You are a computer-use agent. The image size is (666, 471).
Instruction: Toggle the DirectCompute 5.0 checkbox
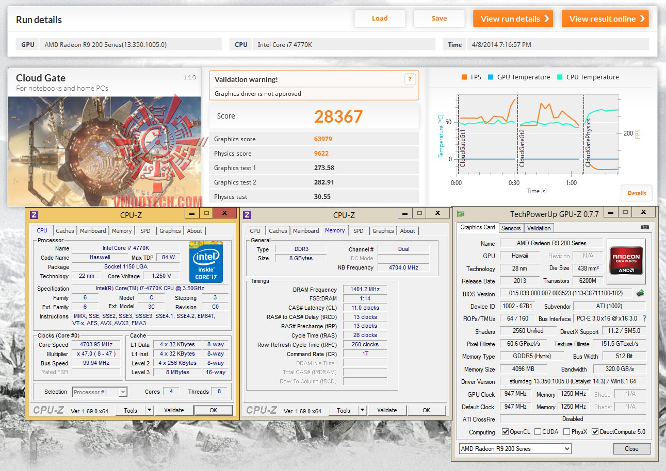coord(595,432)
